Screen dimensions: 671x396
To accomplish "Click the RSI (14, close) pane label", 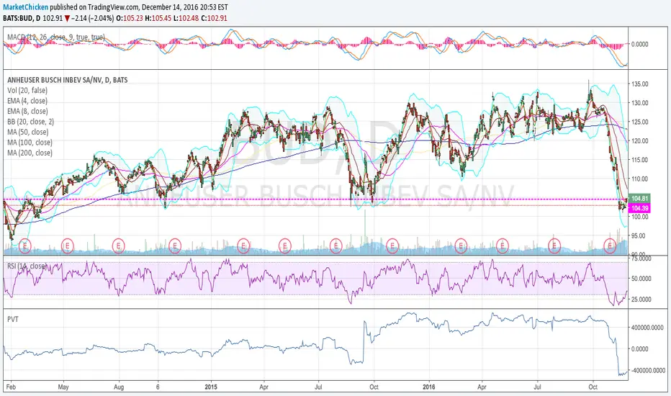I will pos(27,266).
